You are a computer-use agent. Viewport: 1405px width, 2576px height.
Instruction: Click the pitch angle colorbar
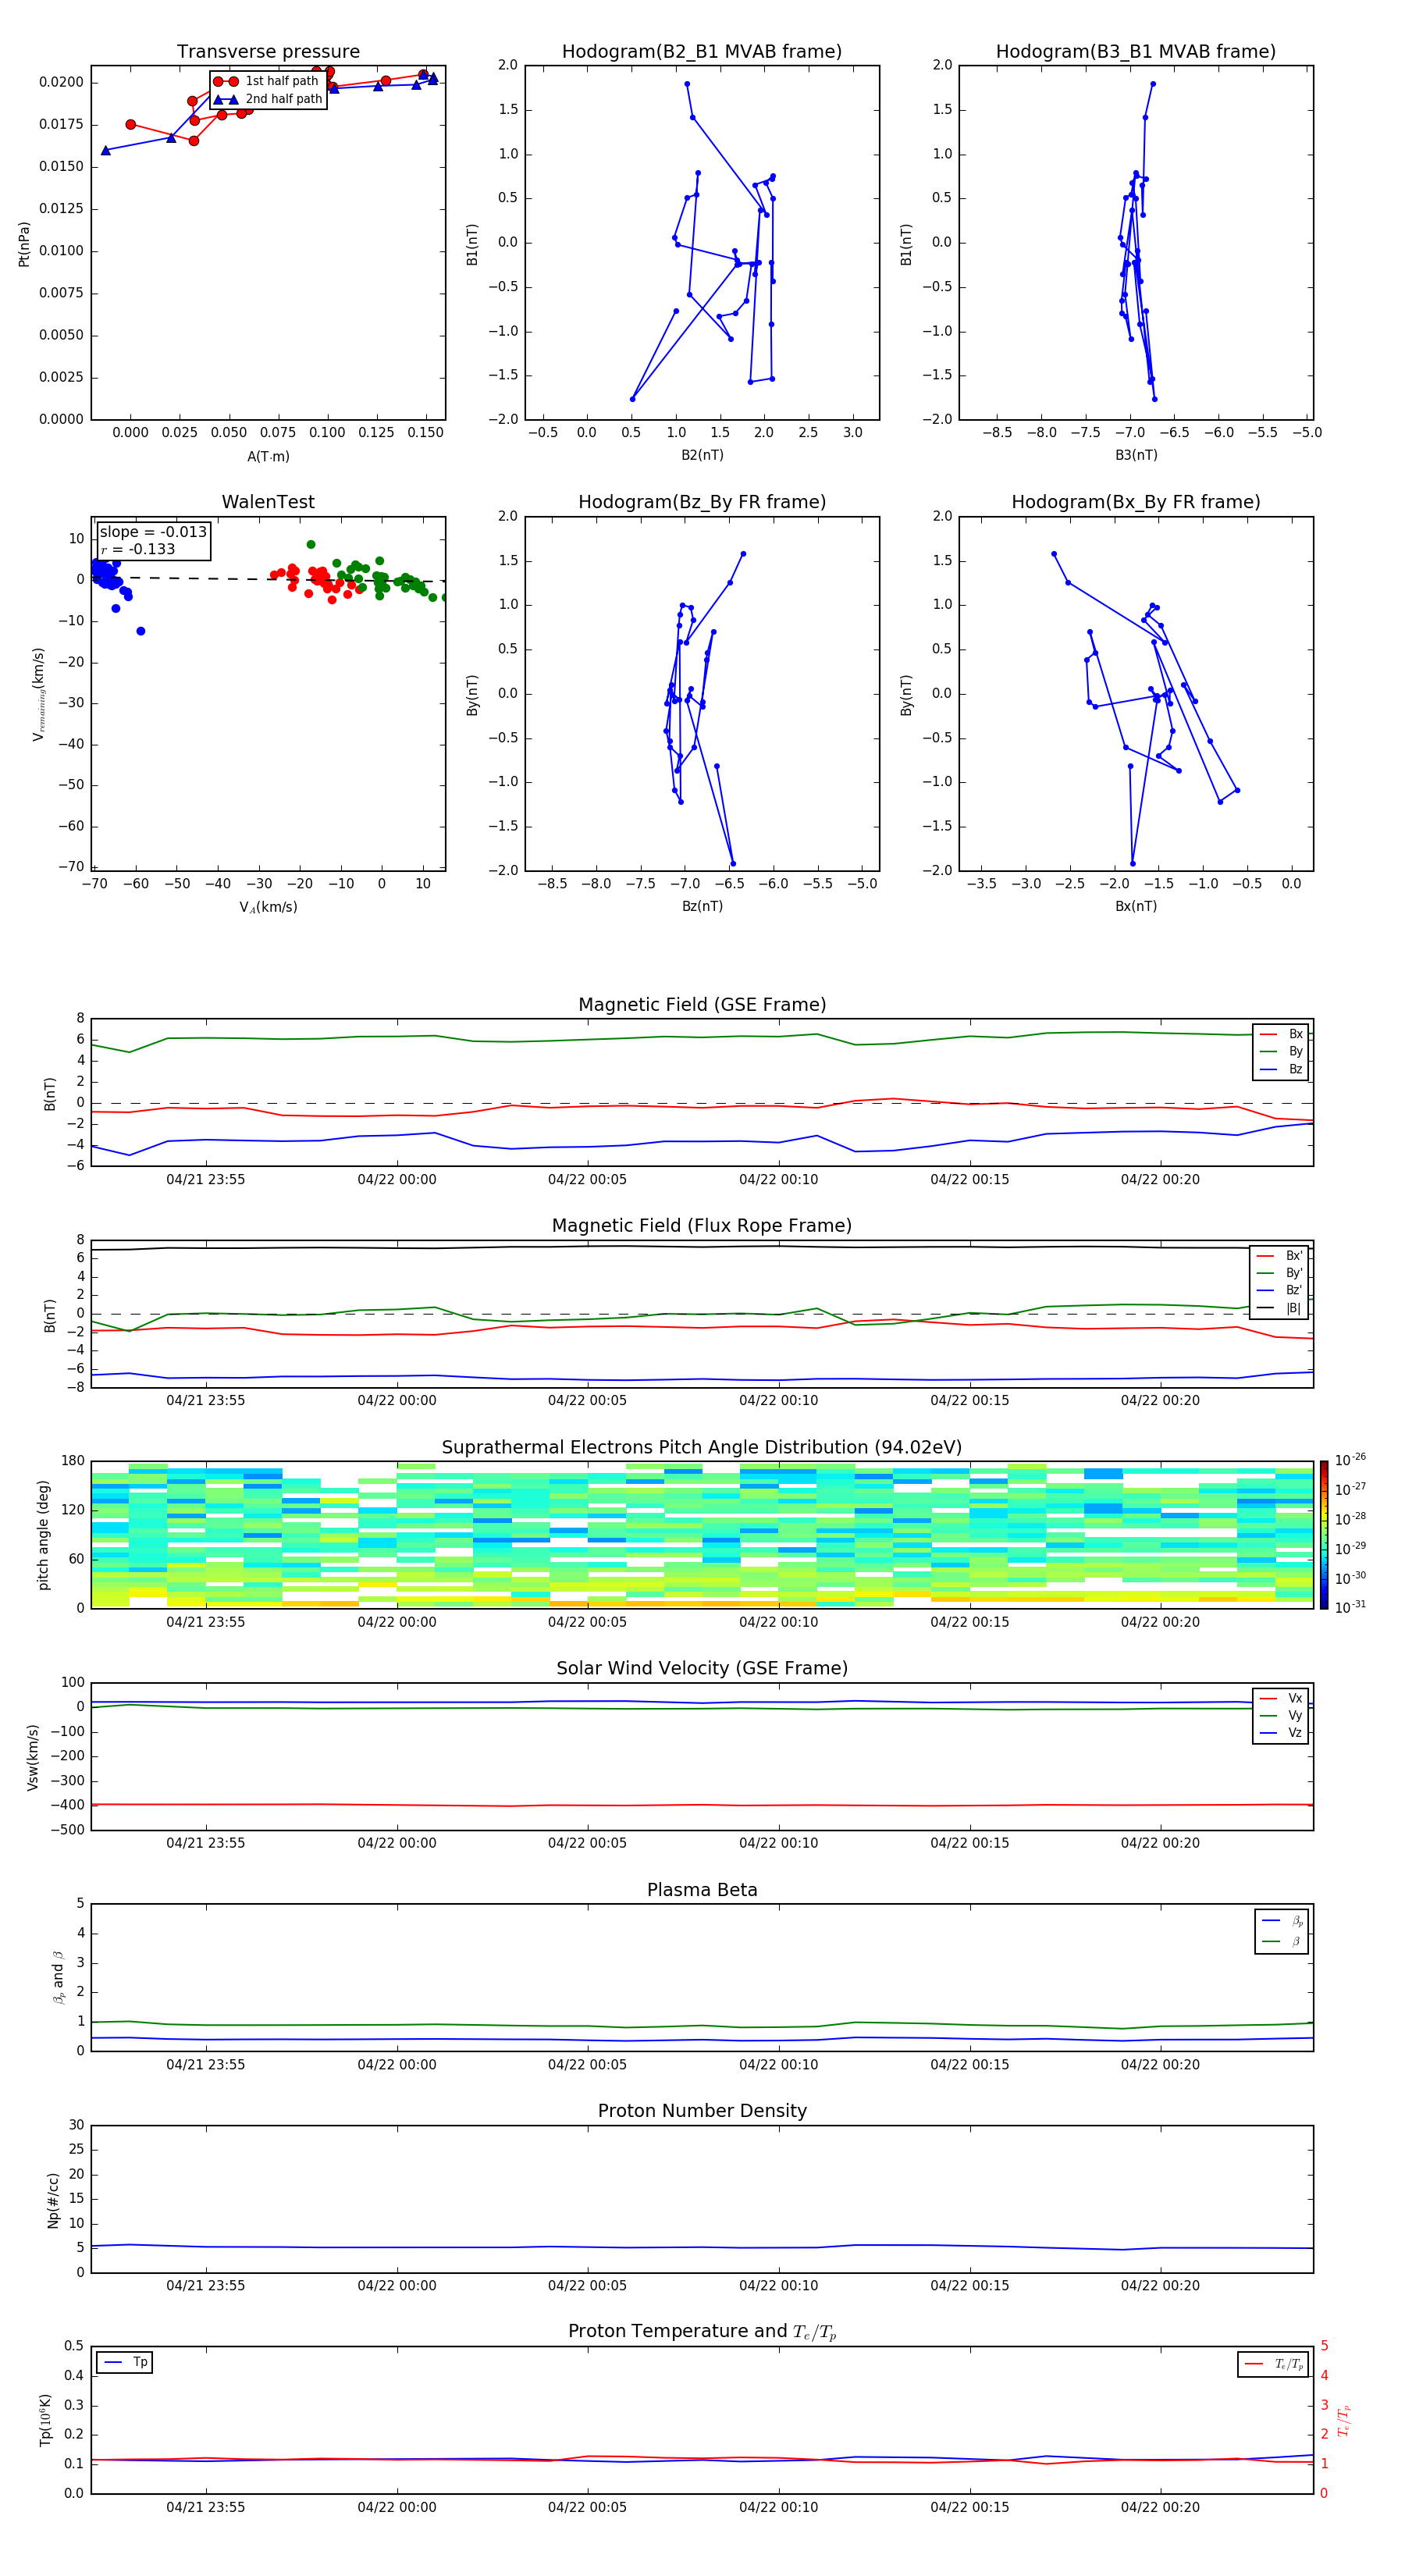click(1324, 1535)
